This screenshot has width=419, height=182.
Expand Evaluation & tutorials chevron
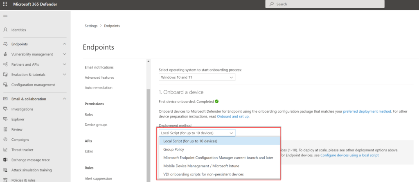[x=64, y=75]
